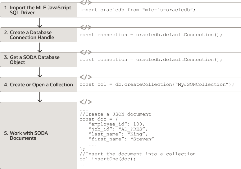Click the arrow between step 2 and step 3

tap(39, 47)
